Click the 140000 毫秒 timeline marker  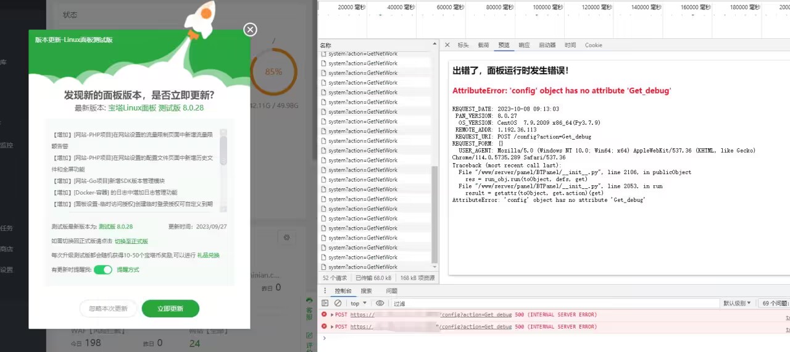pos(648,7)
